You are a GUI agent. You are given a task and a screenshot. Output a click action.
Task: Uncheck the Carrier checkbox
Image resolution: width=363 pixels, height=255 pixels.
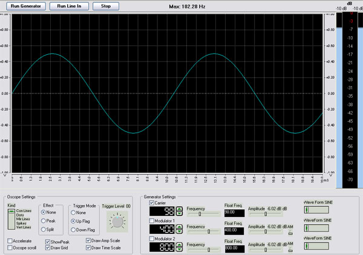point(152,203)
